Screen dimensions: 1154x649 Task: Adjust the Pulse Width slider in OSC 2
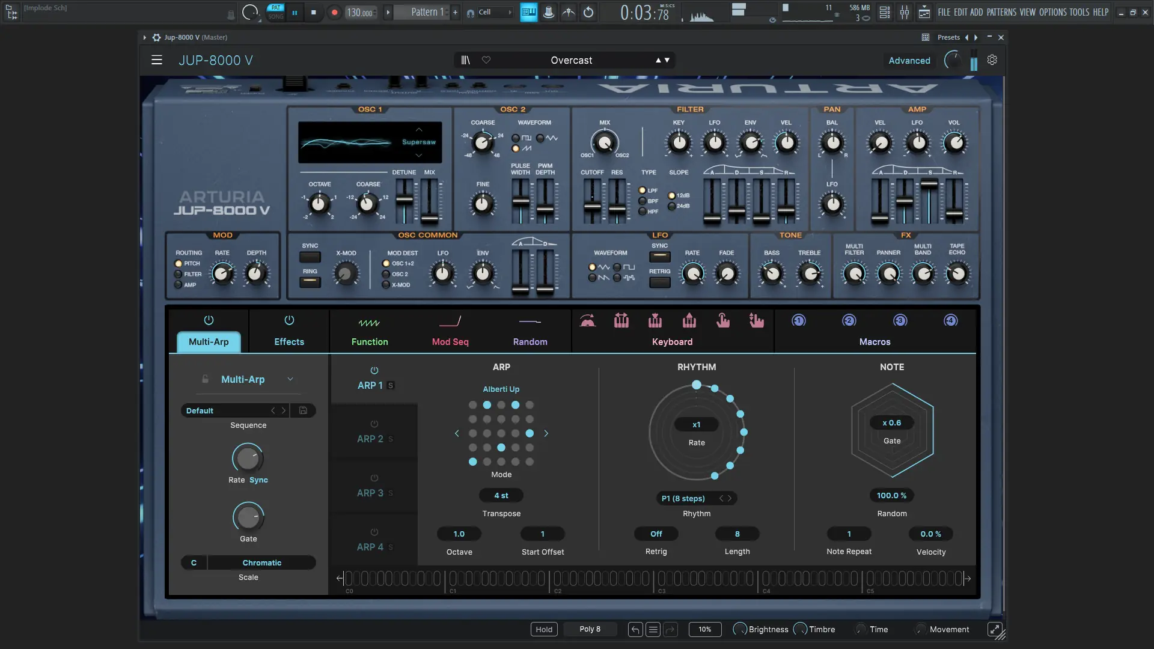coord(519,201)
